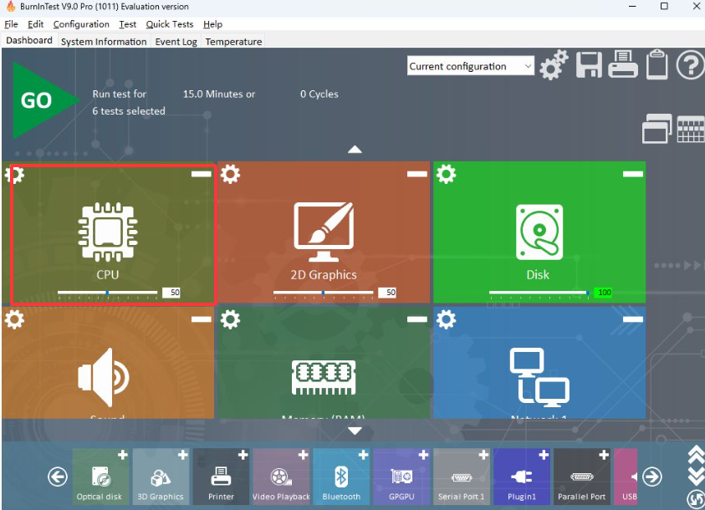Click the floppy disk save icon
The image size is (705, 510).
pos(589,65)
